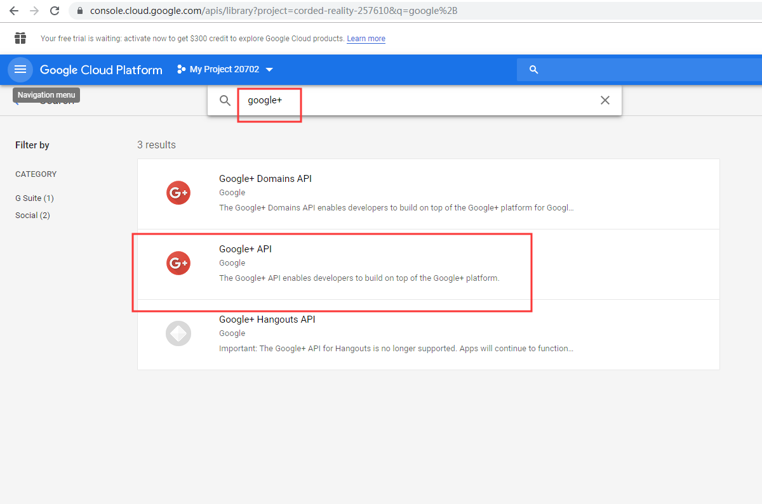This screenshot has width=762, height=504.
Task: Click the Google+ Domains API logo icon
Action: tap(178, 193)
